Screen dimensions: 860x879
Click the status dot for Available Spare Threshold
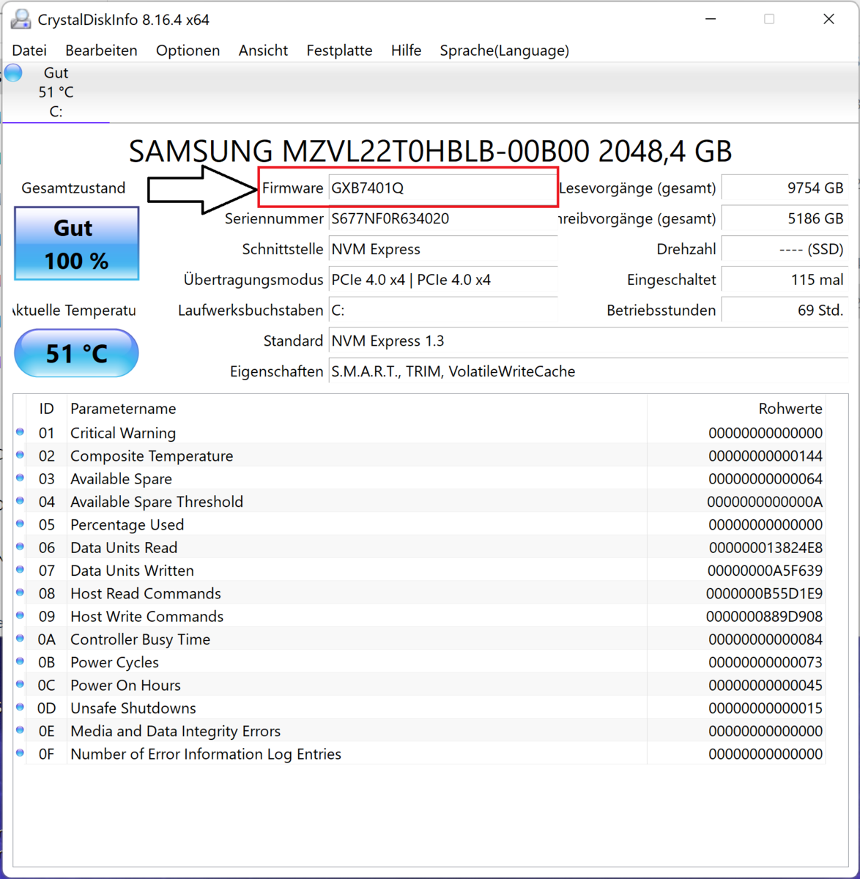coord(20,501)
